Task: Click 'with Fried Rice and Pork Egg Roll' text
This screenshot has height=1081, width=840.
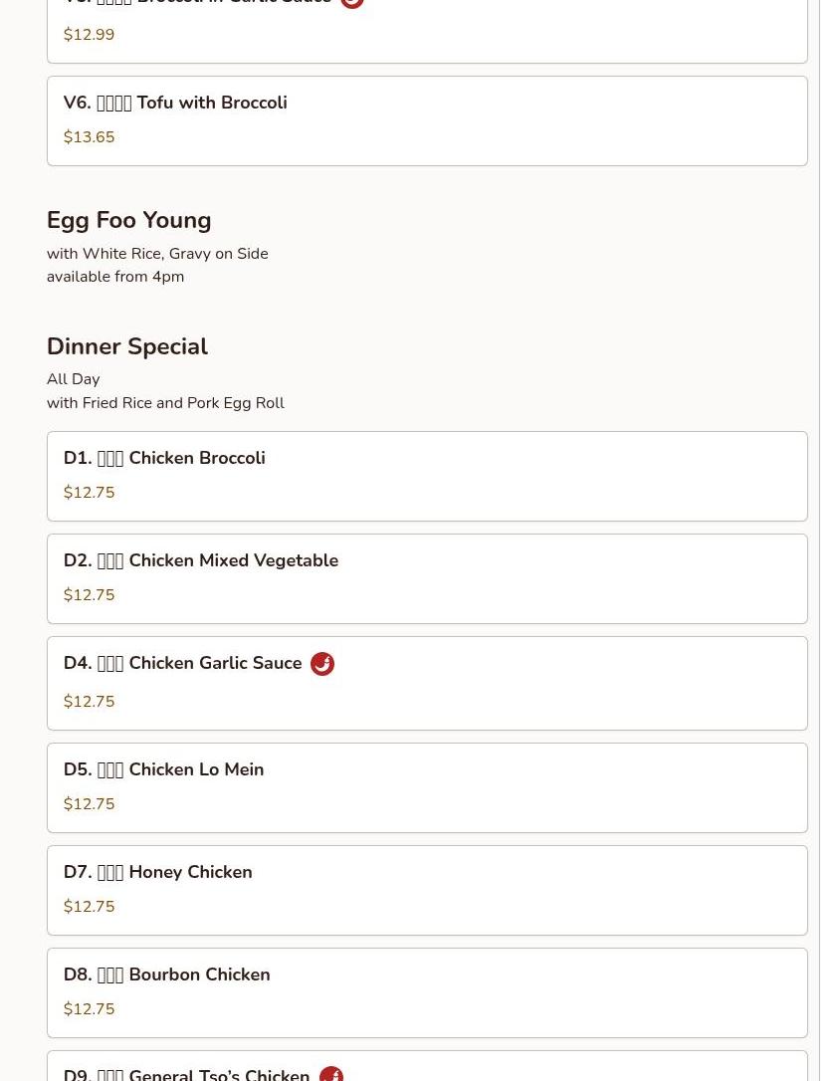Action: 165,403
